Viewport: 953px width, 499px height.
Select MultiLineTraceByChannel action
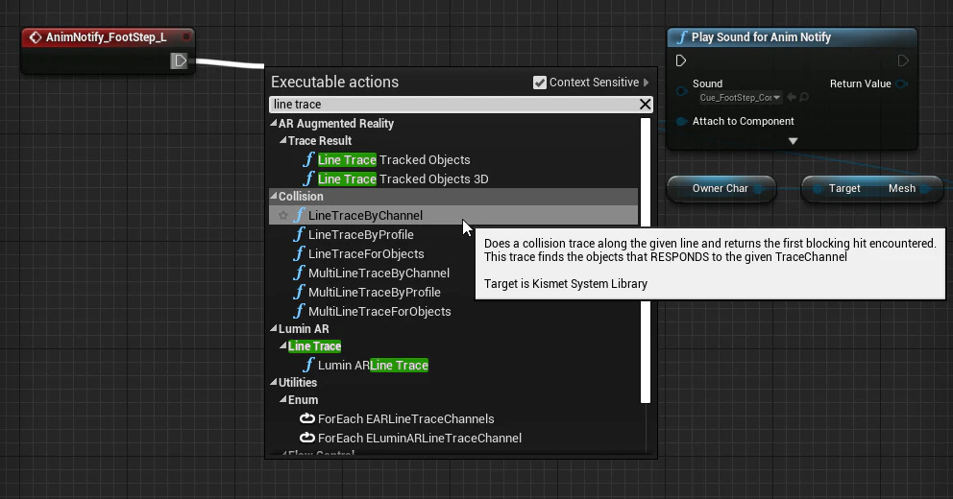point(379,273)
